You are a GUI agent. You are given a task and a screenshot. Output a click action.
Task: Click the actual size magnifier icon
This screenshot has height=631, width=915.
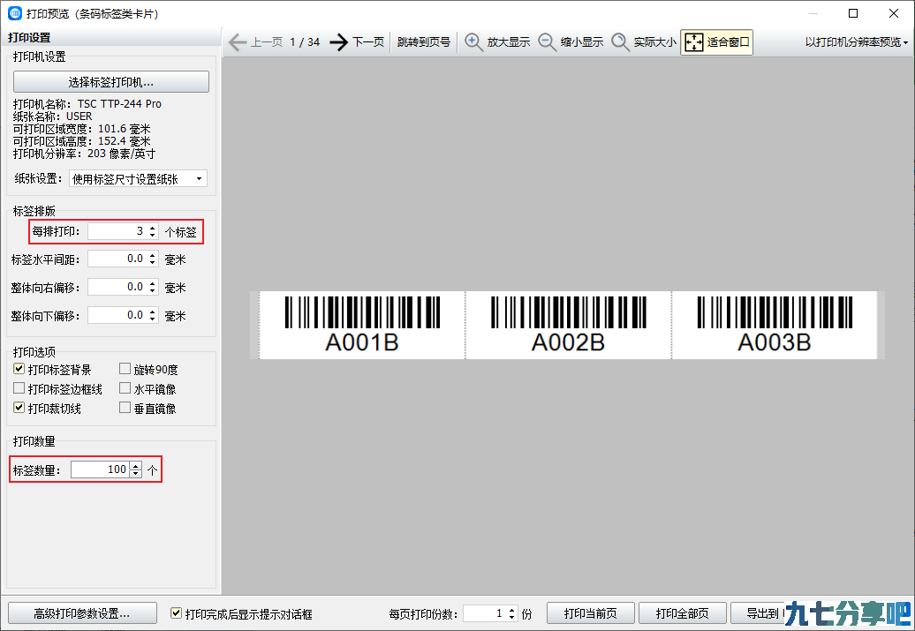pyautogui.click(x=620, y=42)
